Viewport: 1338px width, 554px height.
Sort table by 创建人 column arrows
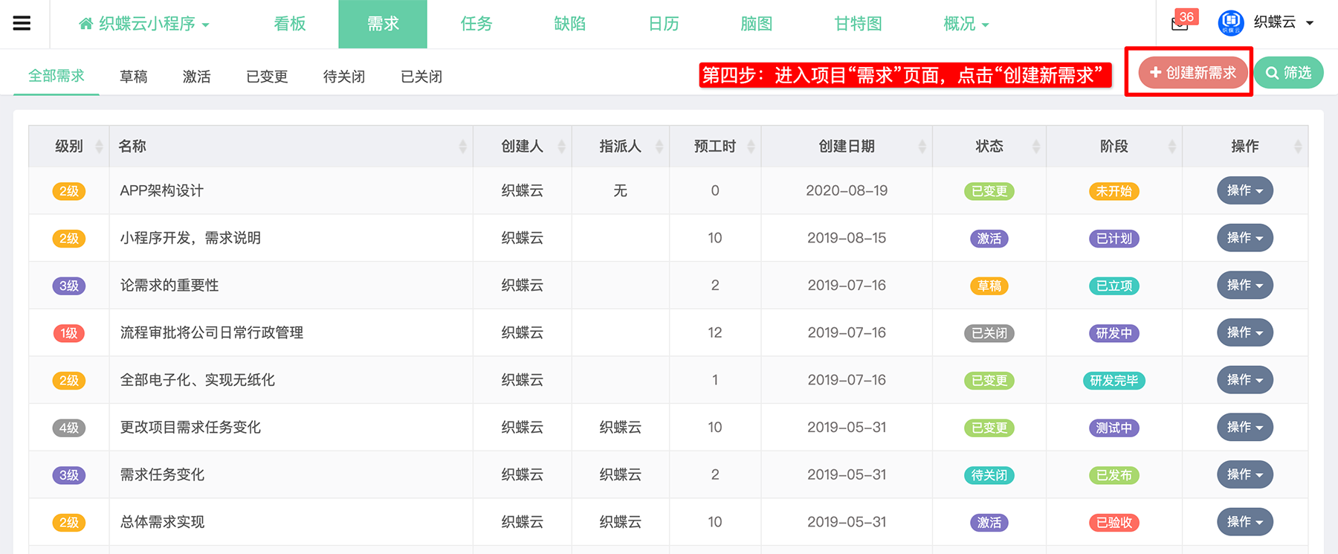[561, 146]
